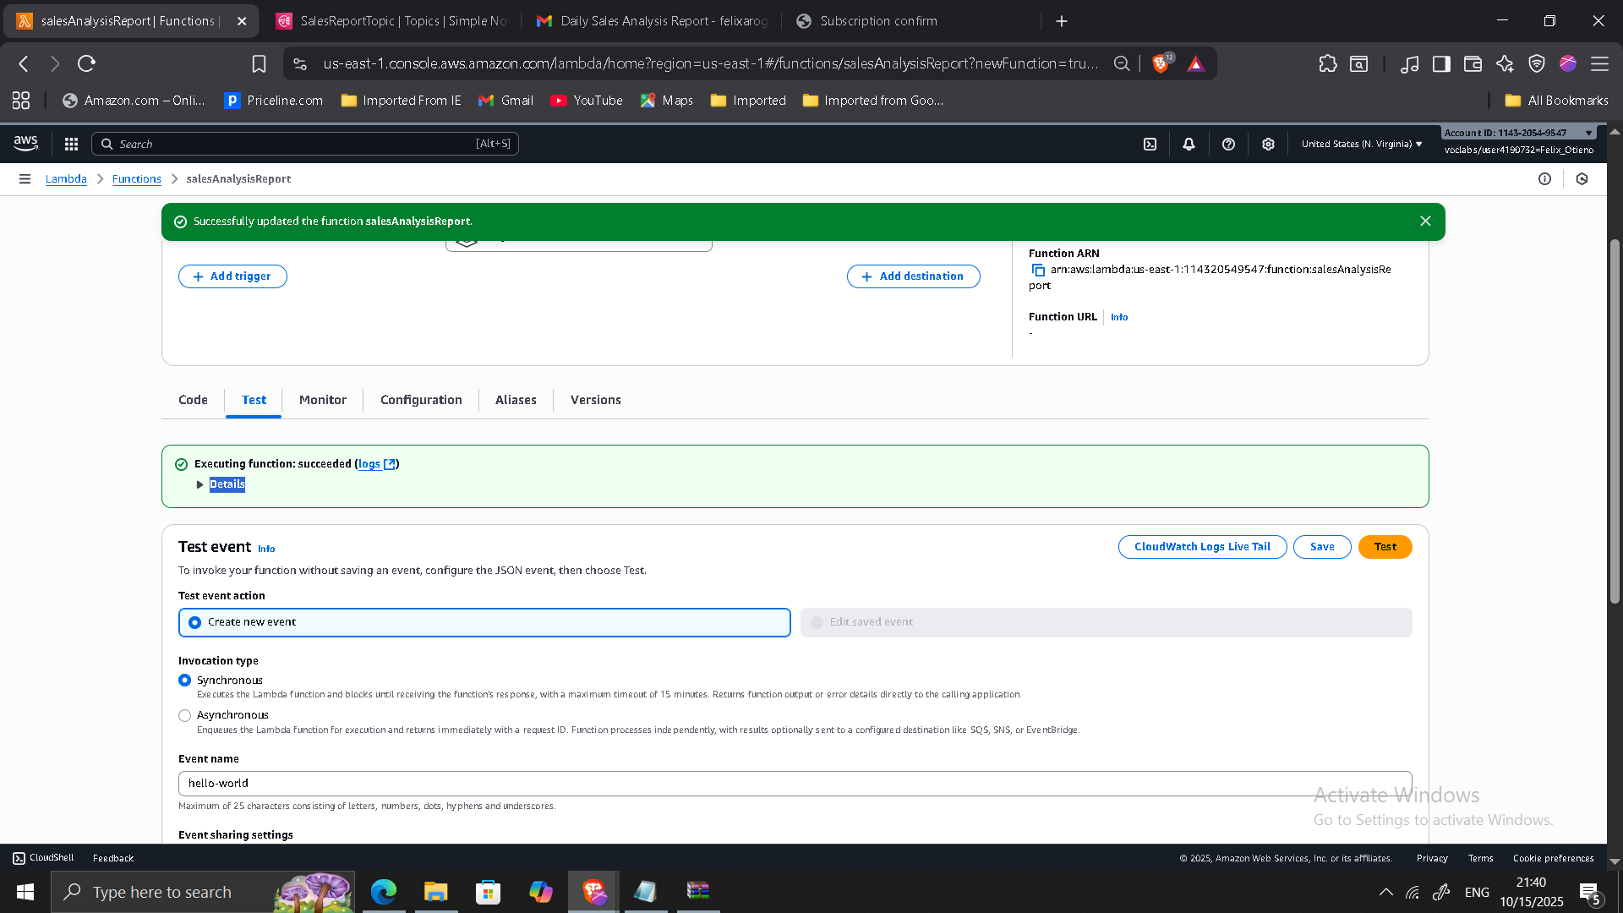The width and height of the screenshot is (1623, 913).
Task: Expand the Details disclosure triangle
Action: (x=200, y=484)
